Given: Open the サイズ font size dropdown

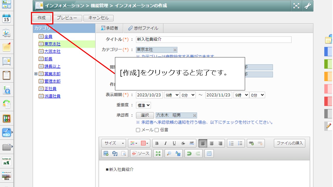Looking at the screenshot, I should (x=114, y=143).
